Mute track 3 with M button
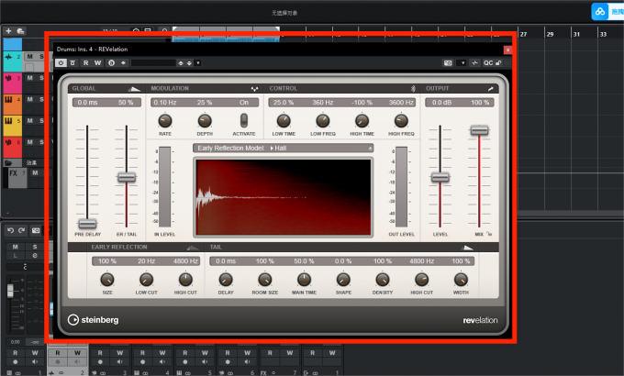 (30, 78)
